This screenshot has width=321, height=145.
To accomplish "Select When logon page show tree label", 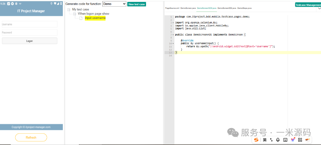I will tap(94, 14).
